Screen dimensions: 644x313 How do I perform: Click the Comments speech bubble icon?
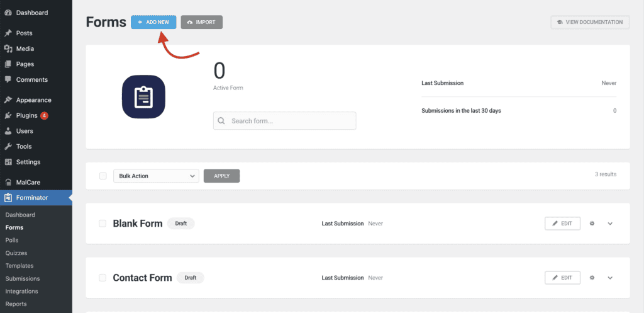pos(8,80)
